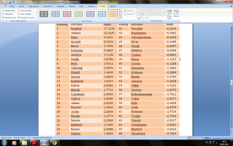Screen dimensions: 233x146
Task: Open the Pen Color dropdown
Action: tap(144, 18)
